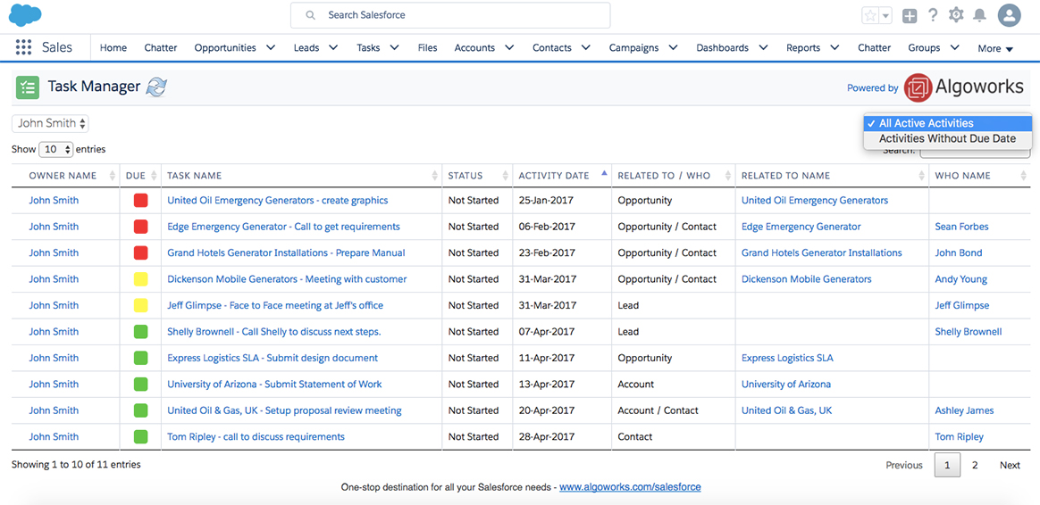Click the 20-Apr-2017 activity date cell
The image size is (1040, 505).
(x=562, y=410)
